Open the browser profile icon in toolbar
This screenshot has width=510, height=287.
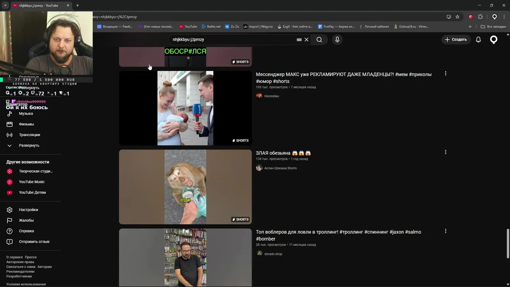(x=494, y=17)
